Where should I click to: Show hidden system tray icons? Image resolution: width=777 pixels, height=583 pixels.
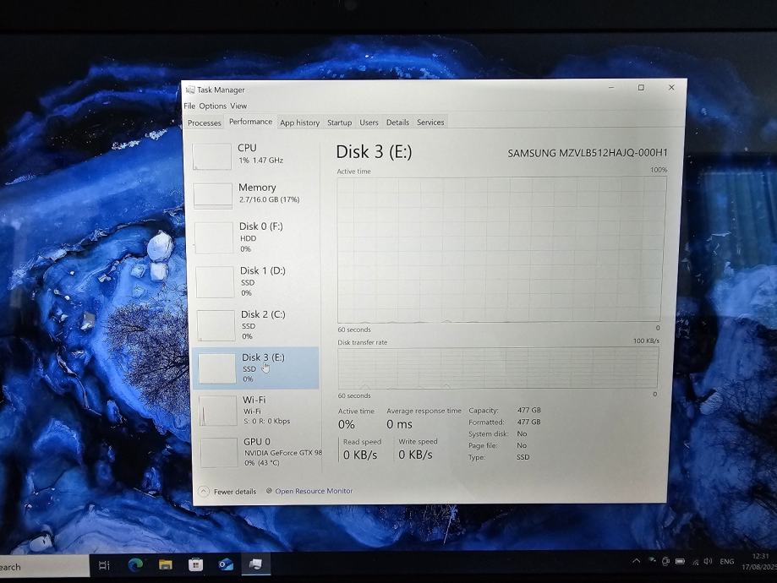(637, 561)
